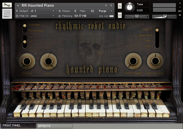Viewport: 183px width, 129px height.
Task: Select the GRAPHITE output option
Action: 145,35
